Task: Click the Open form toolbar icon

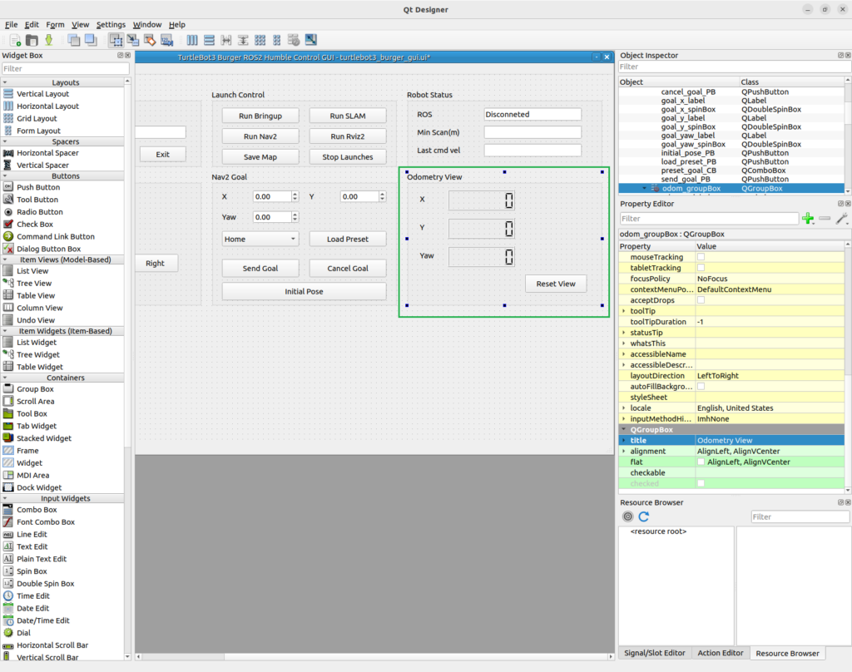Action: coord(32,40)
